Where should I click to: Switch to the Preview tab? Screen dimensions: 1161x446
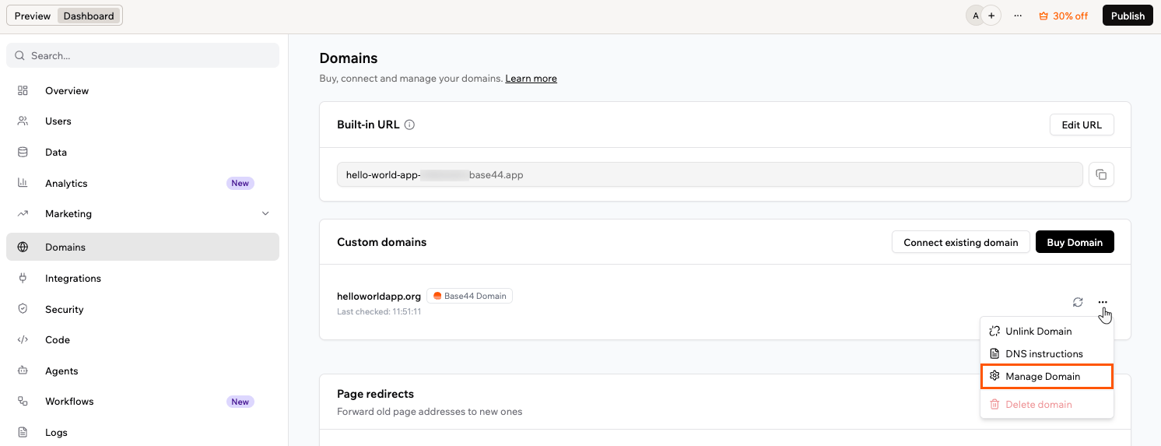tap(33, 16)
